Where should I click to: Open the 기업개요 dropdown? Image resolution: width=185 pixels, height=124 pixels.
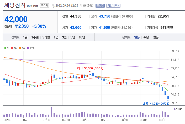113,5
